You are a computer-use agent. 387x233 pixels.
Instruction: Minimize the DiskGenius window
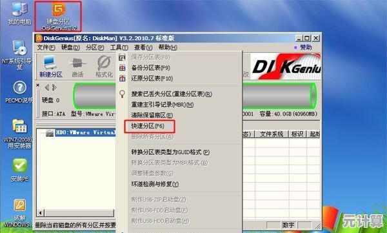299,38
